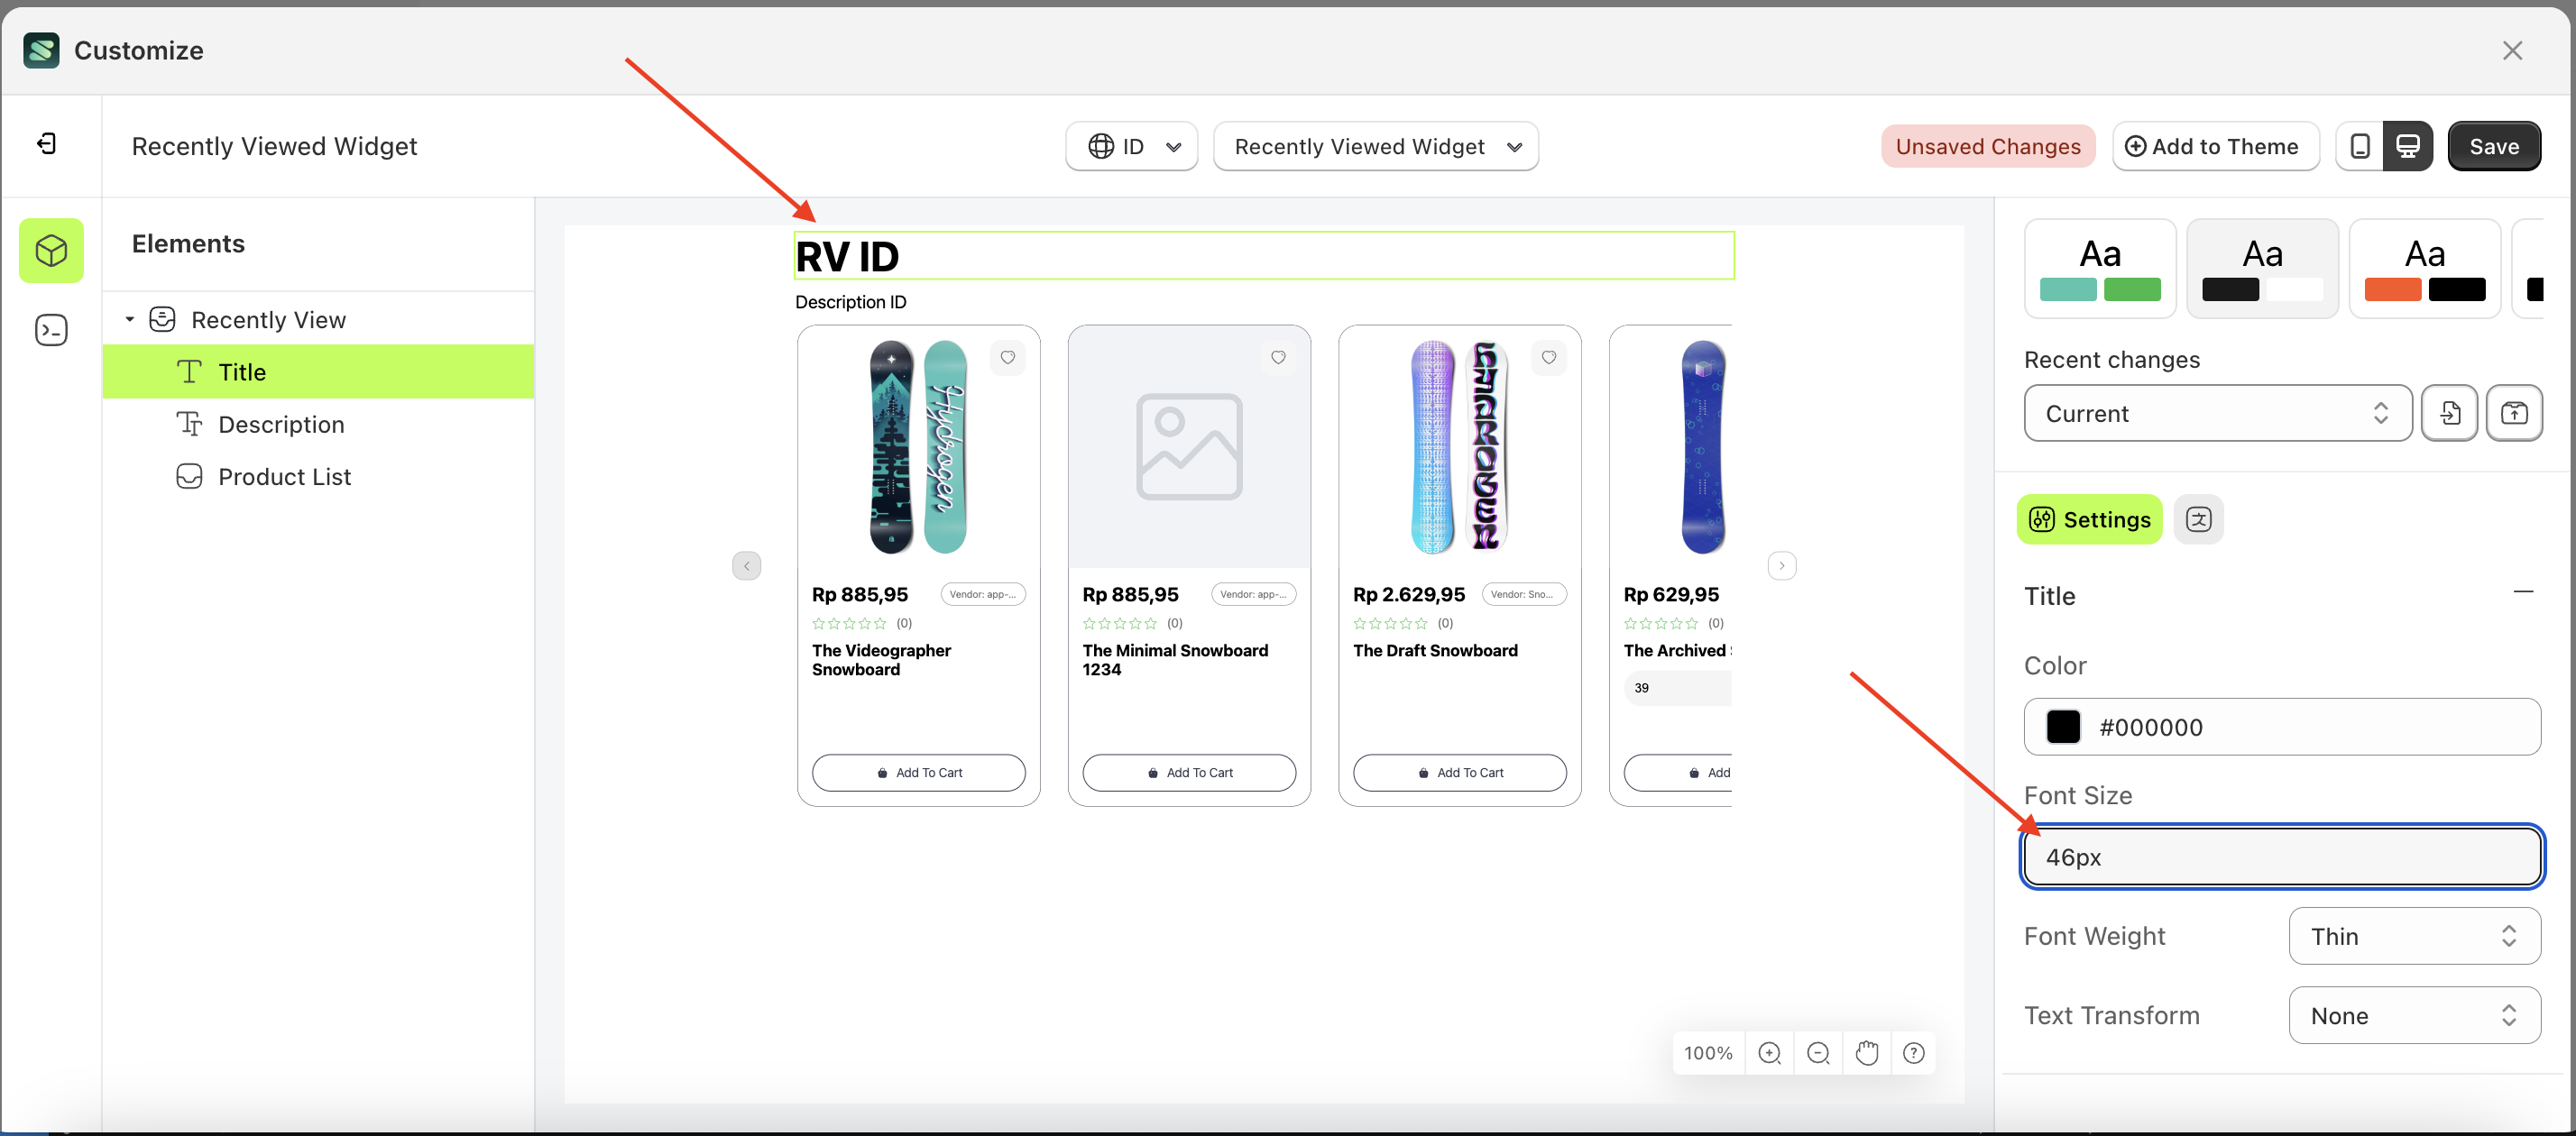Click the Save button
Viewport: 2576px width, 1136px height.
[x=2494, y=146]
